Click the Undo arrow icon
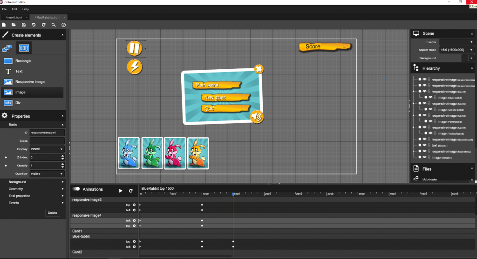This screenshot has width=477, height=259. [34, 25]
